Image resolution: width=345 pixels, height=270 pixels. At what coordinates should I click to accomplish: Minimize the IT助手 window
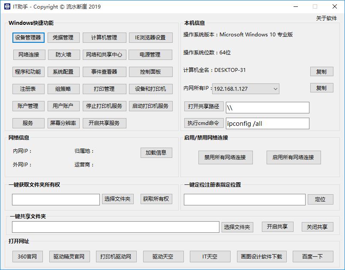tap(295, 6)
